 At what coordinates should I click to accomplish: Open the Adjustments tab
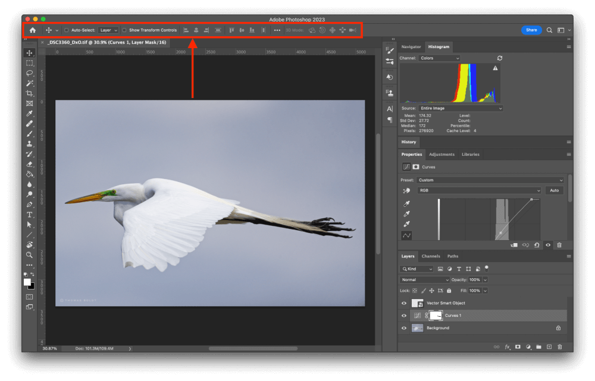(x=441, y=154)
